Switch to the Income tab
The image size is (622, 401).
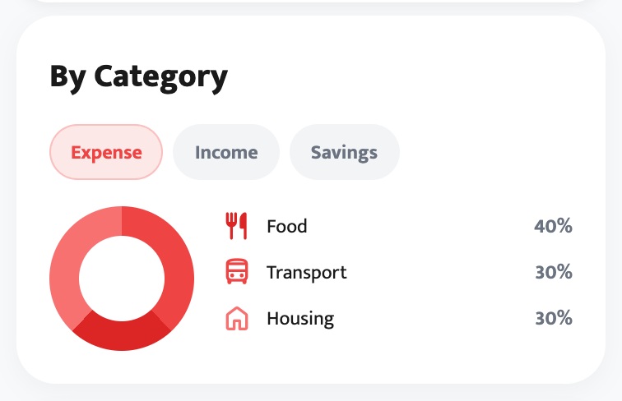[226, 152]
